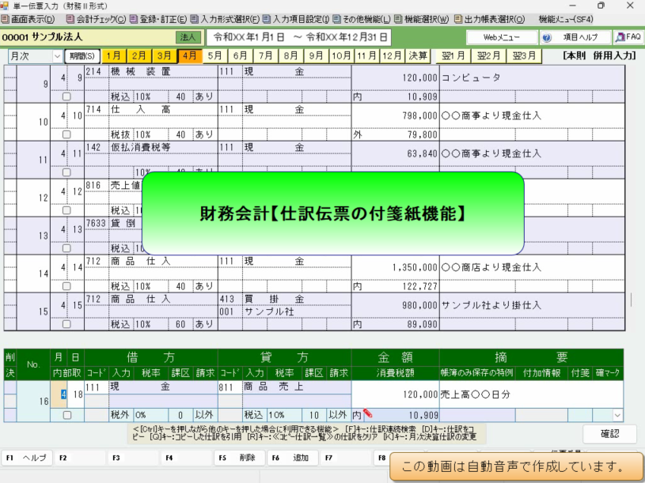645x483 pixels.
Task: Toggle checkbox in entry row 15
Action: [66, 324]
